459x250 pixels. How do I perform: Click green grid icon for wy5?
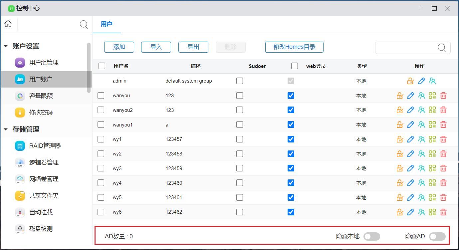pos(432,197)
